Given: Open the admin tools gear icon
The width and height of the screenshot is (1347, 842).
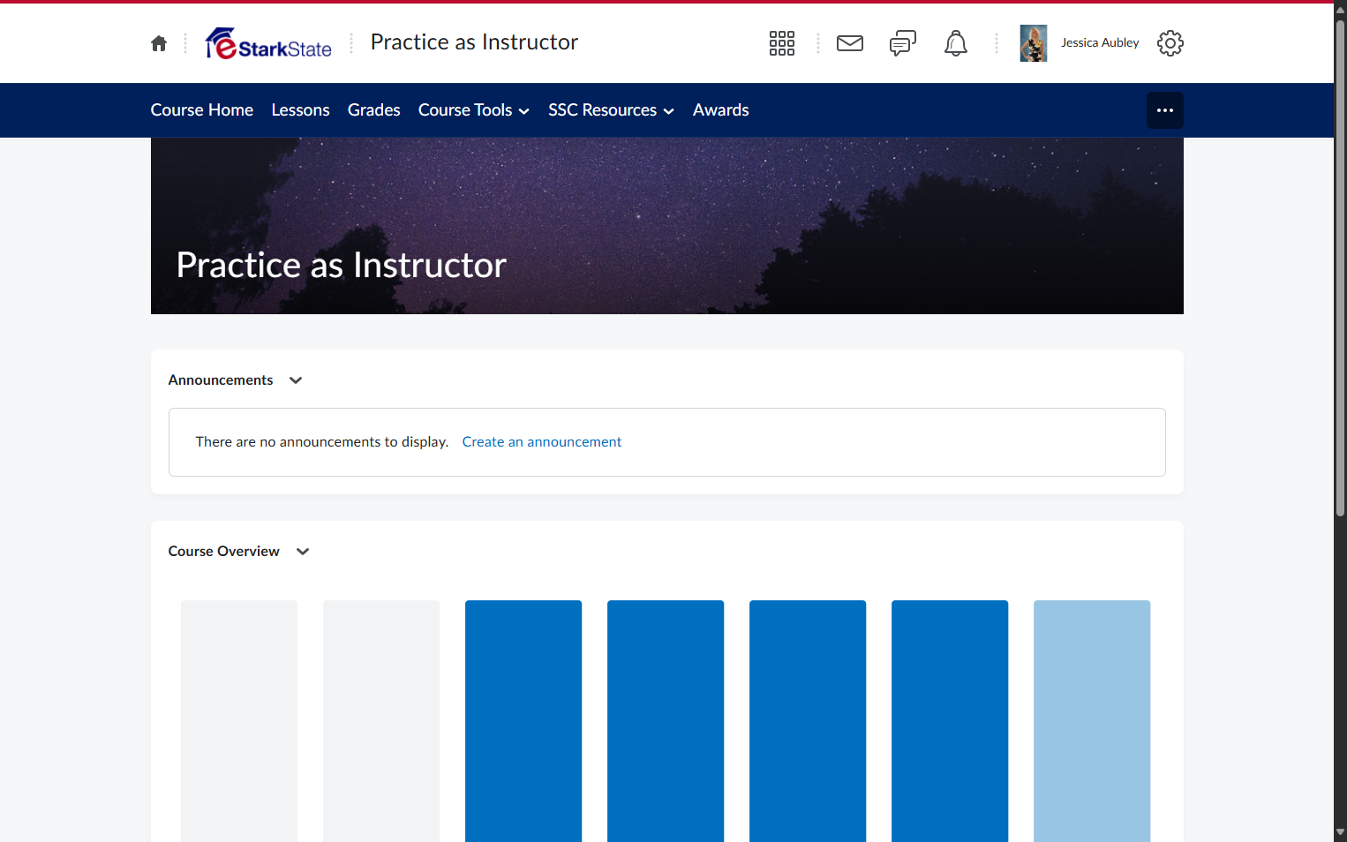Looking at the screenshot, I should click(1170, 43).
